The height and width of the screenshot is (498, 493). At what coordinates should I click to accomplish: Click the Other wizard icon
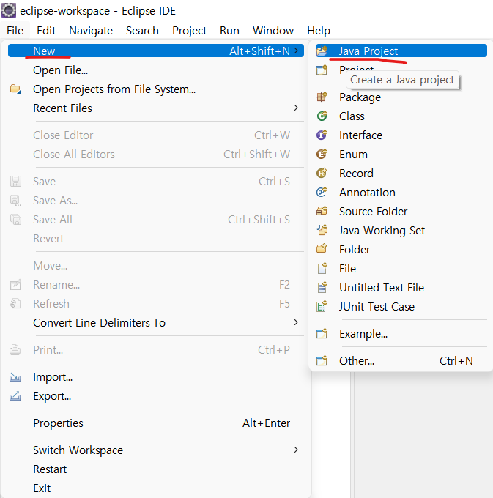coord(322,360)
